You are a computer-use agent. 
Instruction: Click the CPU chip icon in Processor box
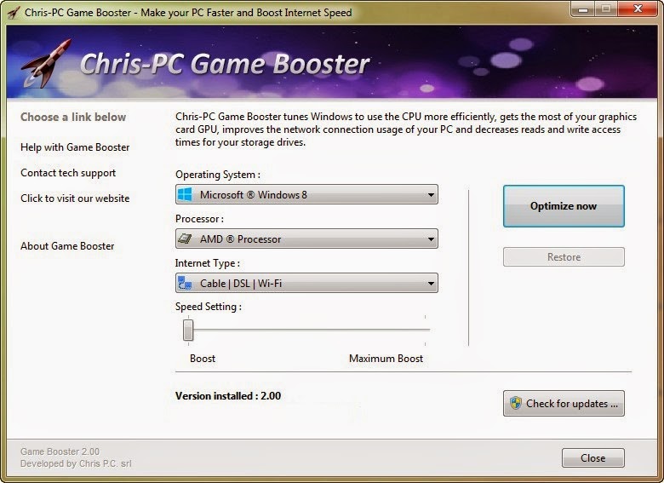[185, 239]
